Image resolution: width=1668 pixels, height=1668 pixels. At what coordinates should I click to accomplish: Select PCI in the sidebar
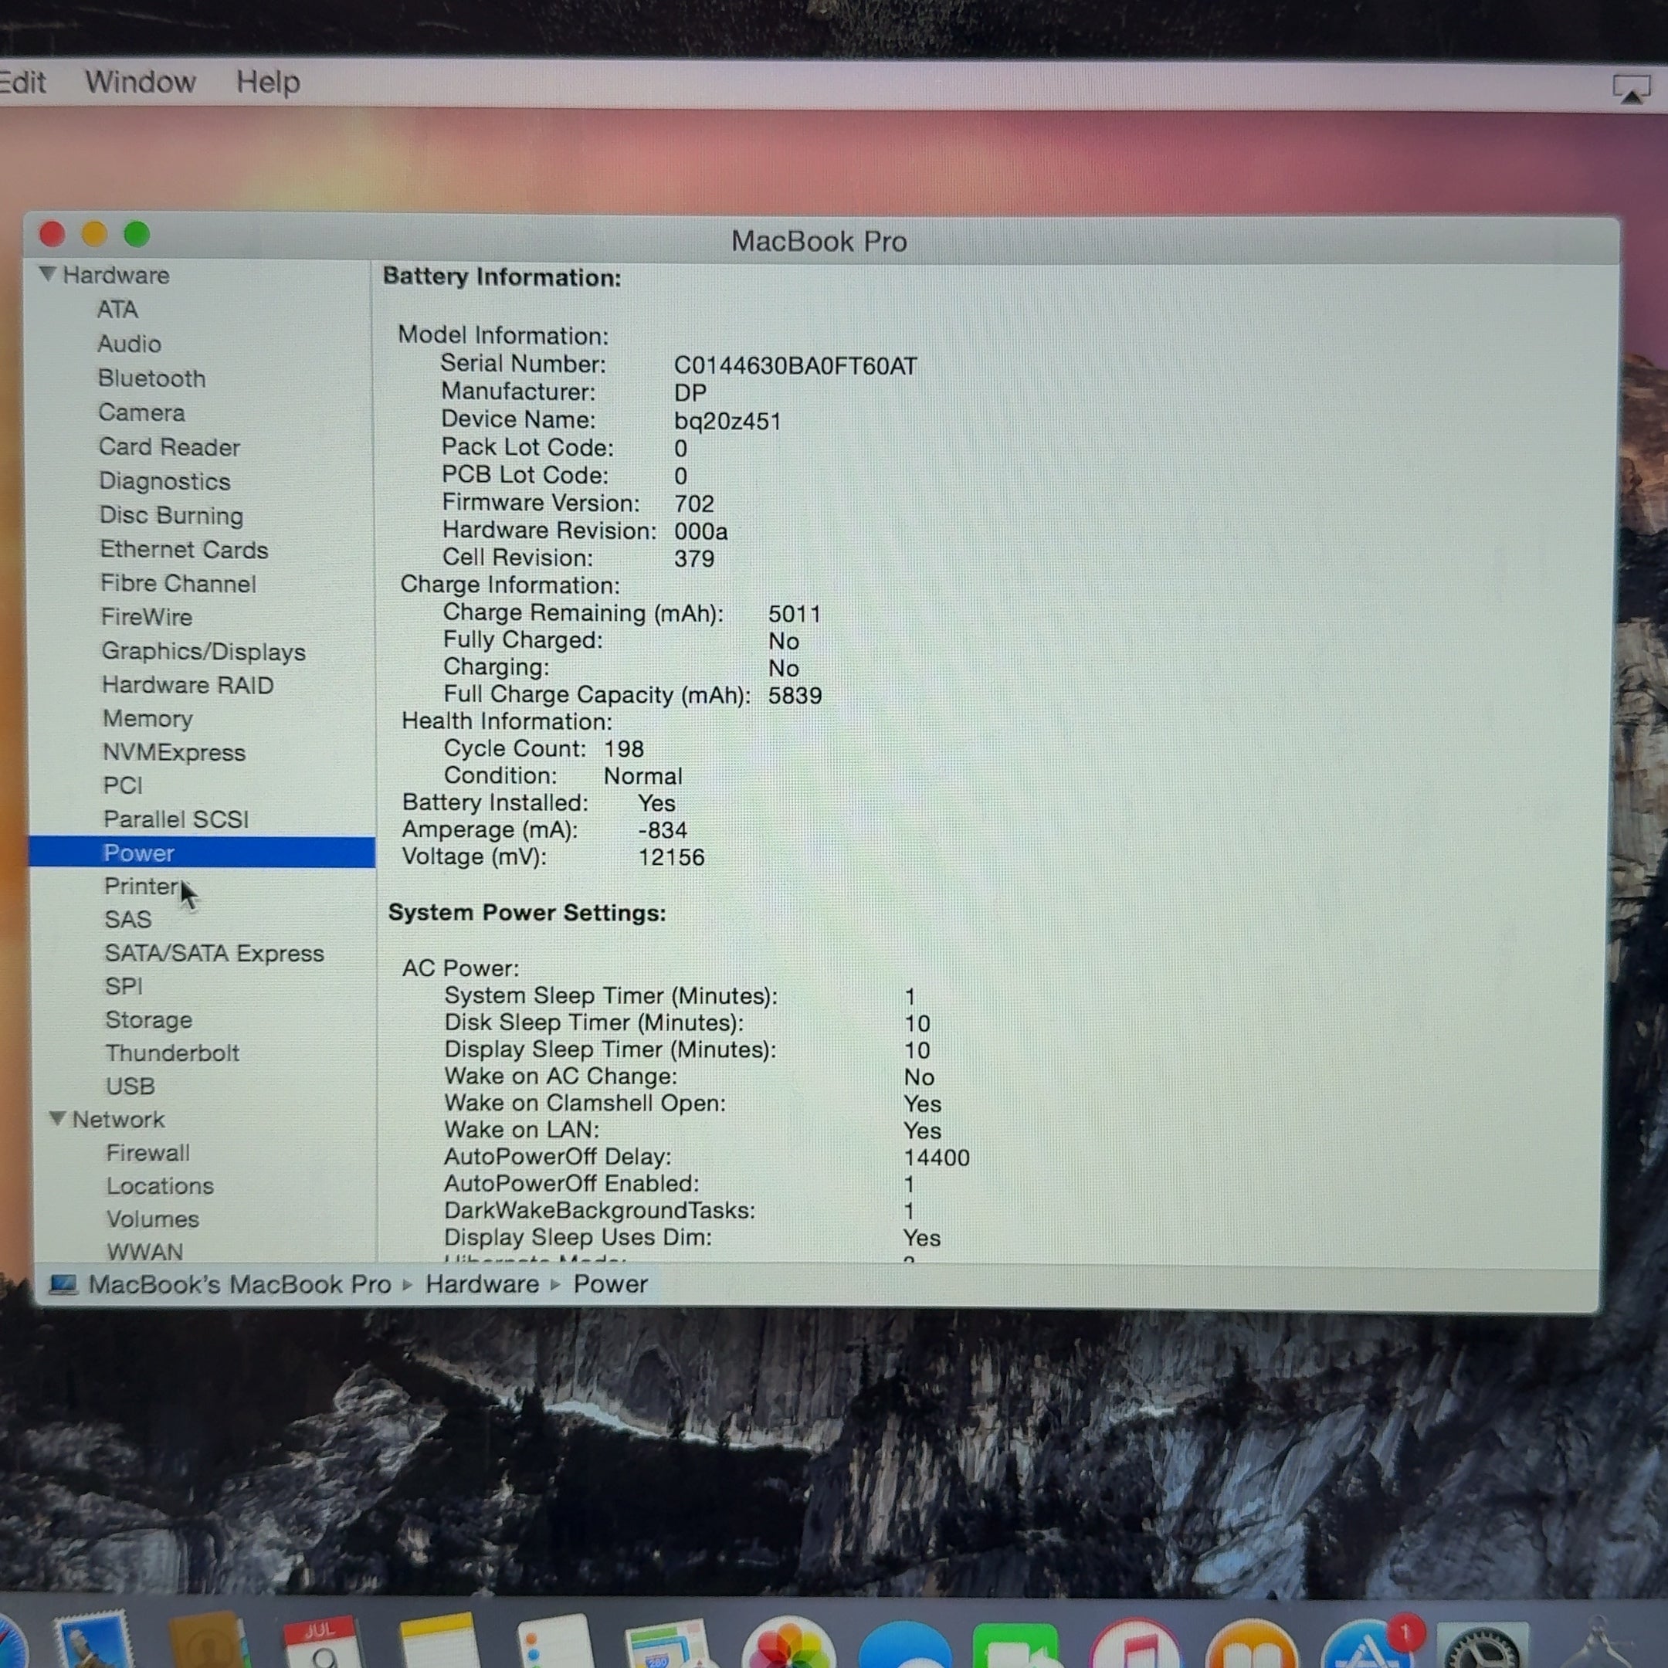[123, 785]
